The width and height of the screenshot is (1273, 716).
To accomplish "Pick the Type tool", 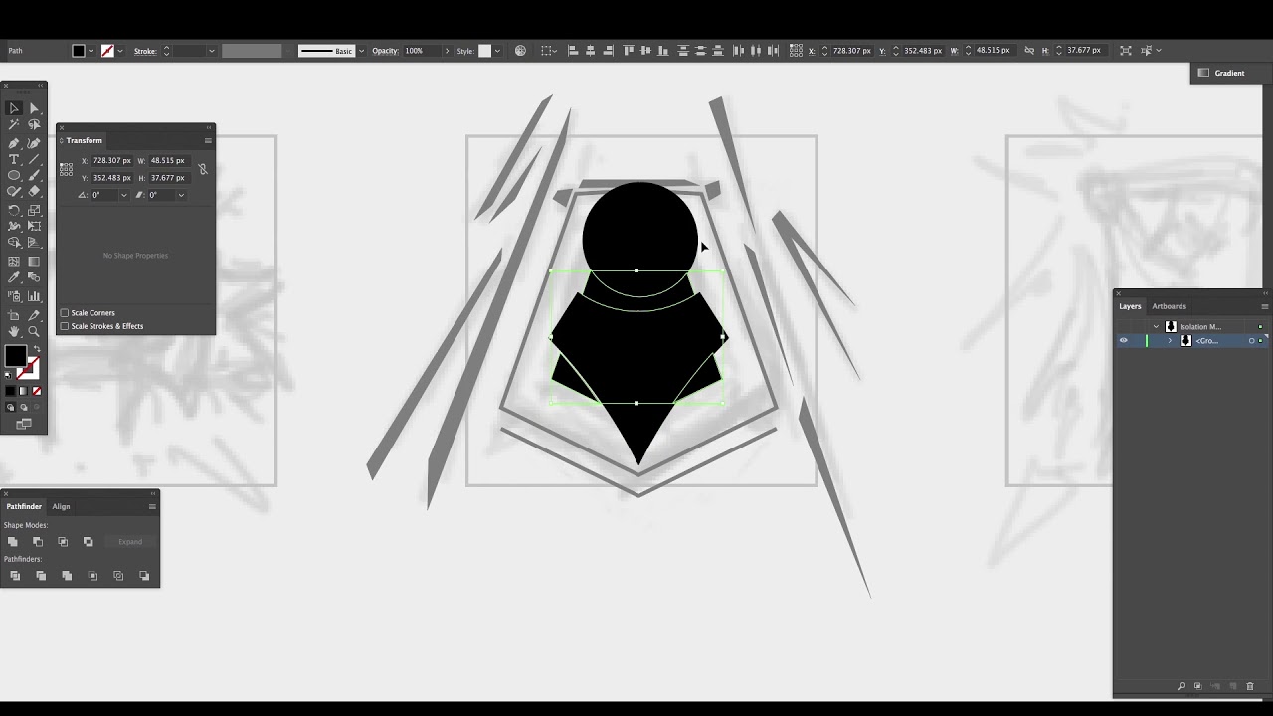I will pyautogui.click(x=14, y=159).
